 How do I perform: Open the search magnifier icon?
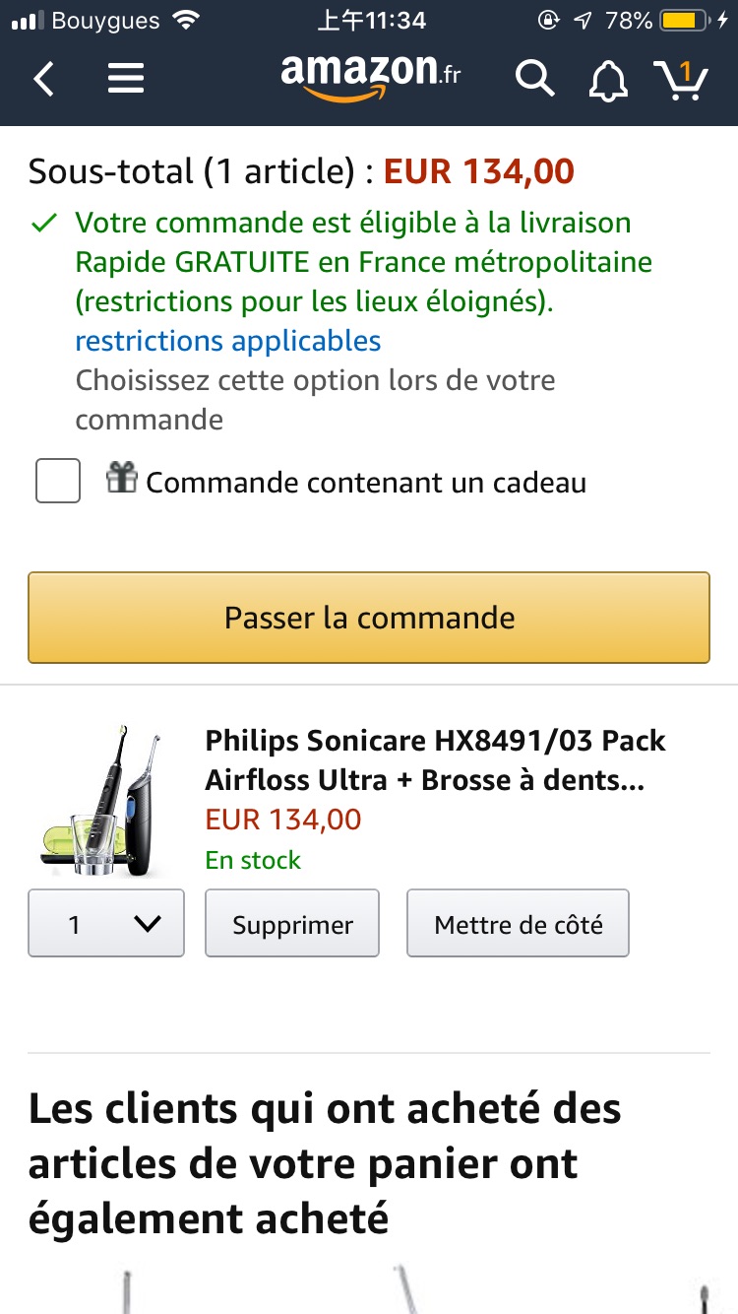tap(534, 79)
